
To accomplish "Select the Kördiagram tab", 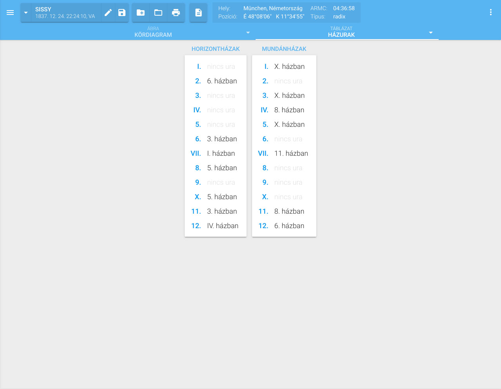I will point(153,32).
